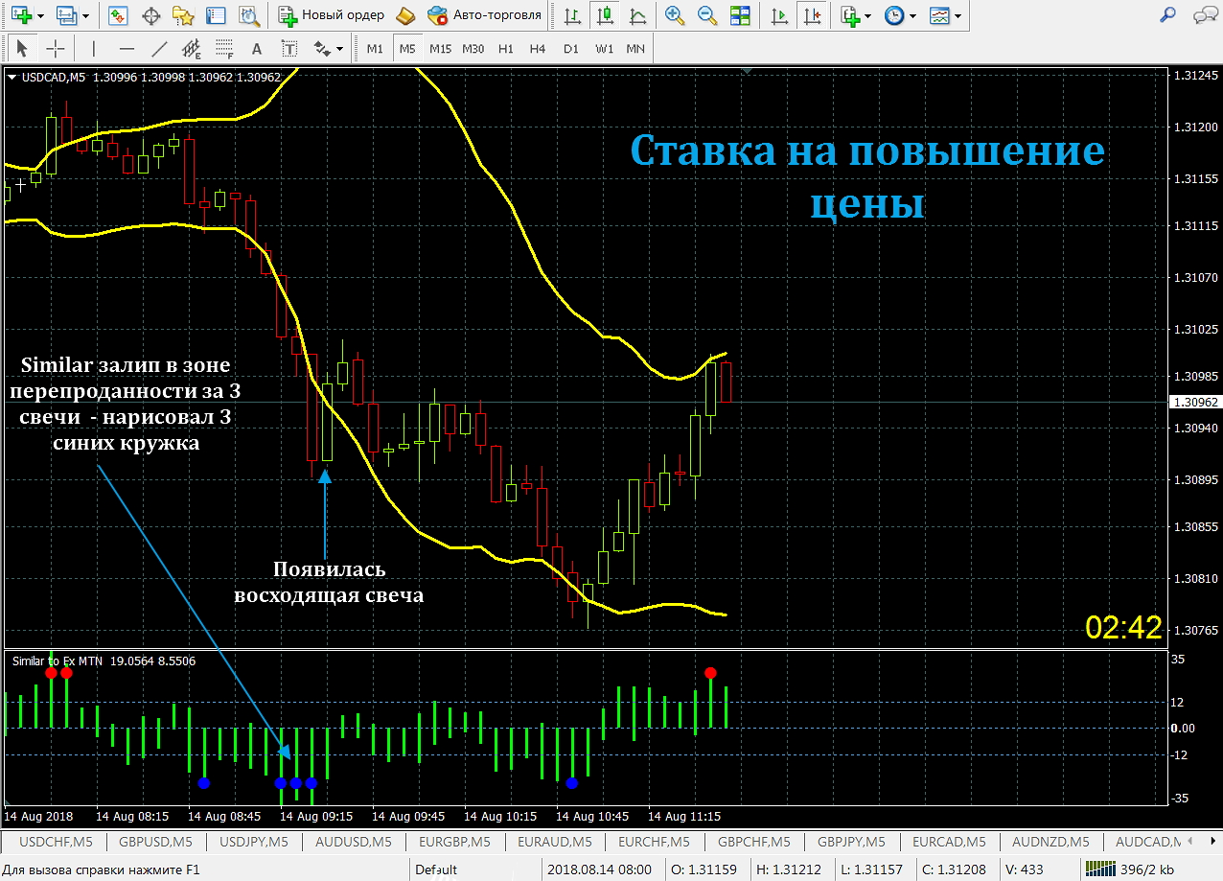Show the Data Window crosshair icon
The image size is (1223, 881).
tap(151, 15)
